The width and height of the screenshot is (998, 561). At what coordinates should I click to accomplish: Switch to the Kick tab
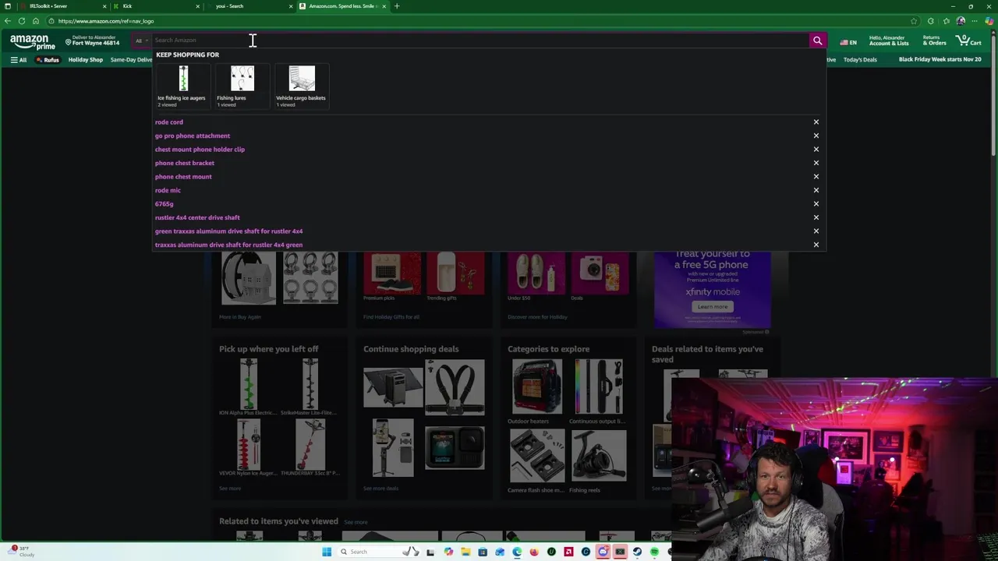pos(156,6)
